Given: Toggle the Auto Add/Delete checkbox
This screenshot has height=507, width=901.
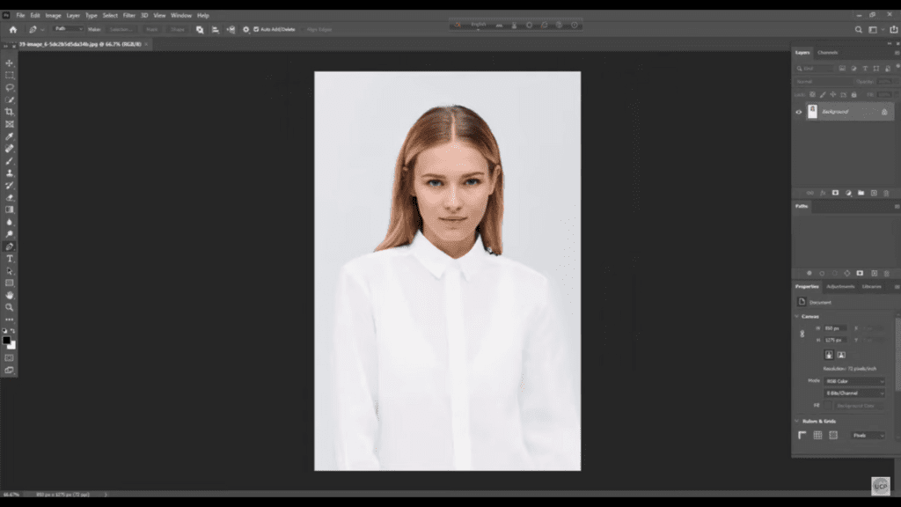Looking at the screenshot, I should tap(256, 29).
